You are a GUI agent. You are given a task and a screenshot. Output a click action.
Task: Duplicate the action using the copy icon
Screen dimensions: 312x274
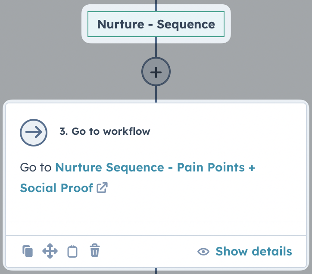pos(28,251)
